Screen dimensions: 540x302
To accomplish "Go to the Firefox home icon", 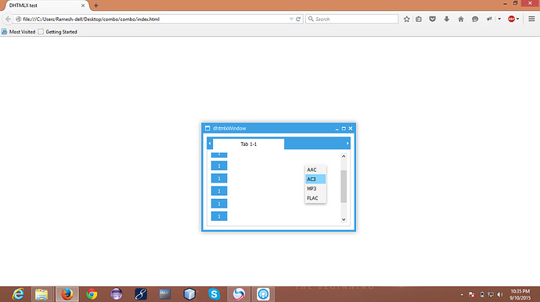I will (461, 20).
